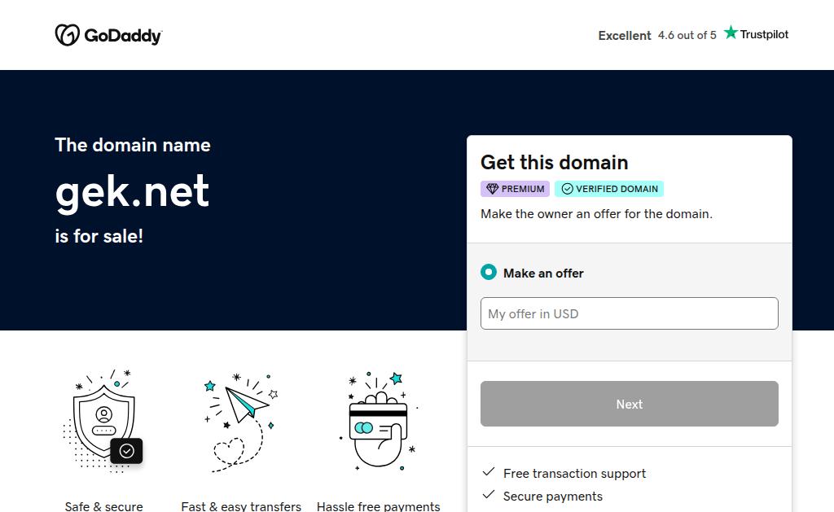Click the checkmark beside Secure payments
Screen dimensions: 834x512
tap(489, 495)
